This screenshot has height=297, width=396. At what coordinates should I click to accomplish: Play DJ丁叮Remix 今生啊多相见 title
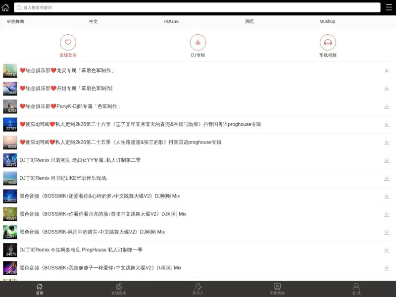[81, 250]
